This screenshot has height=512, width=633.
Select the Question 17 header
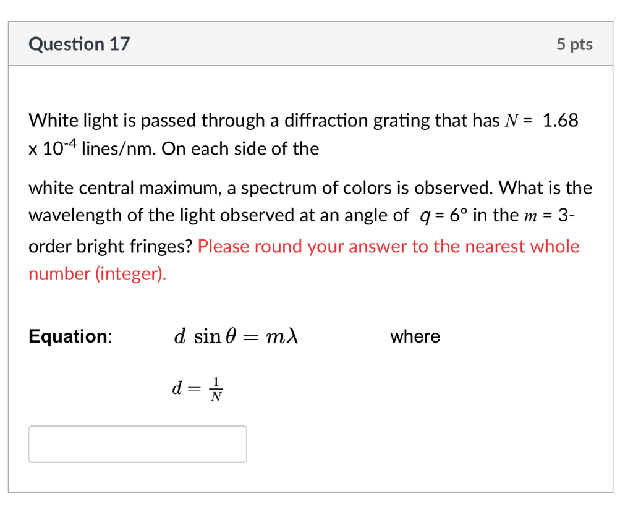point(79,43)
